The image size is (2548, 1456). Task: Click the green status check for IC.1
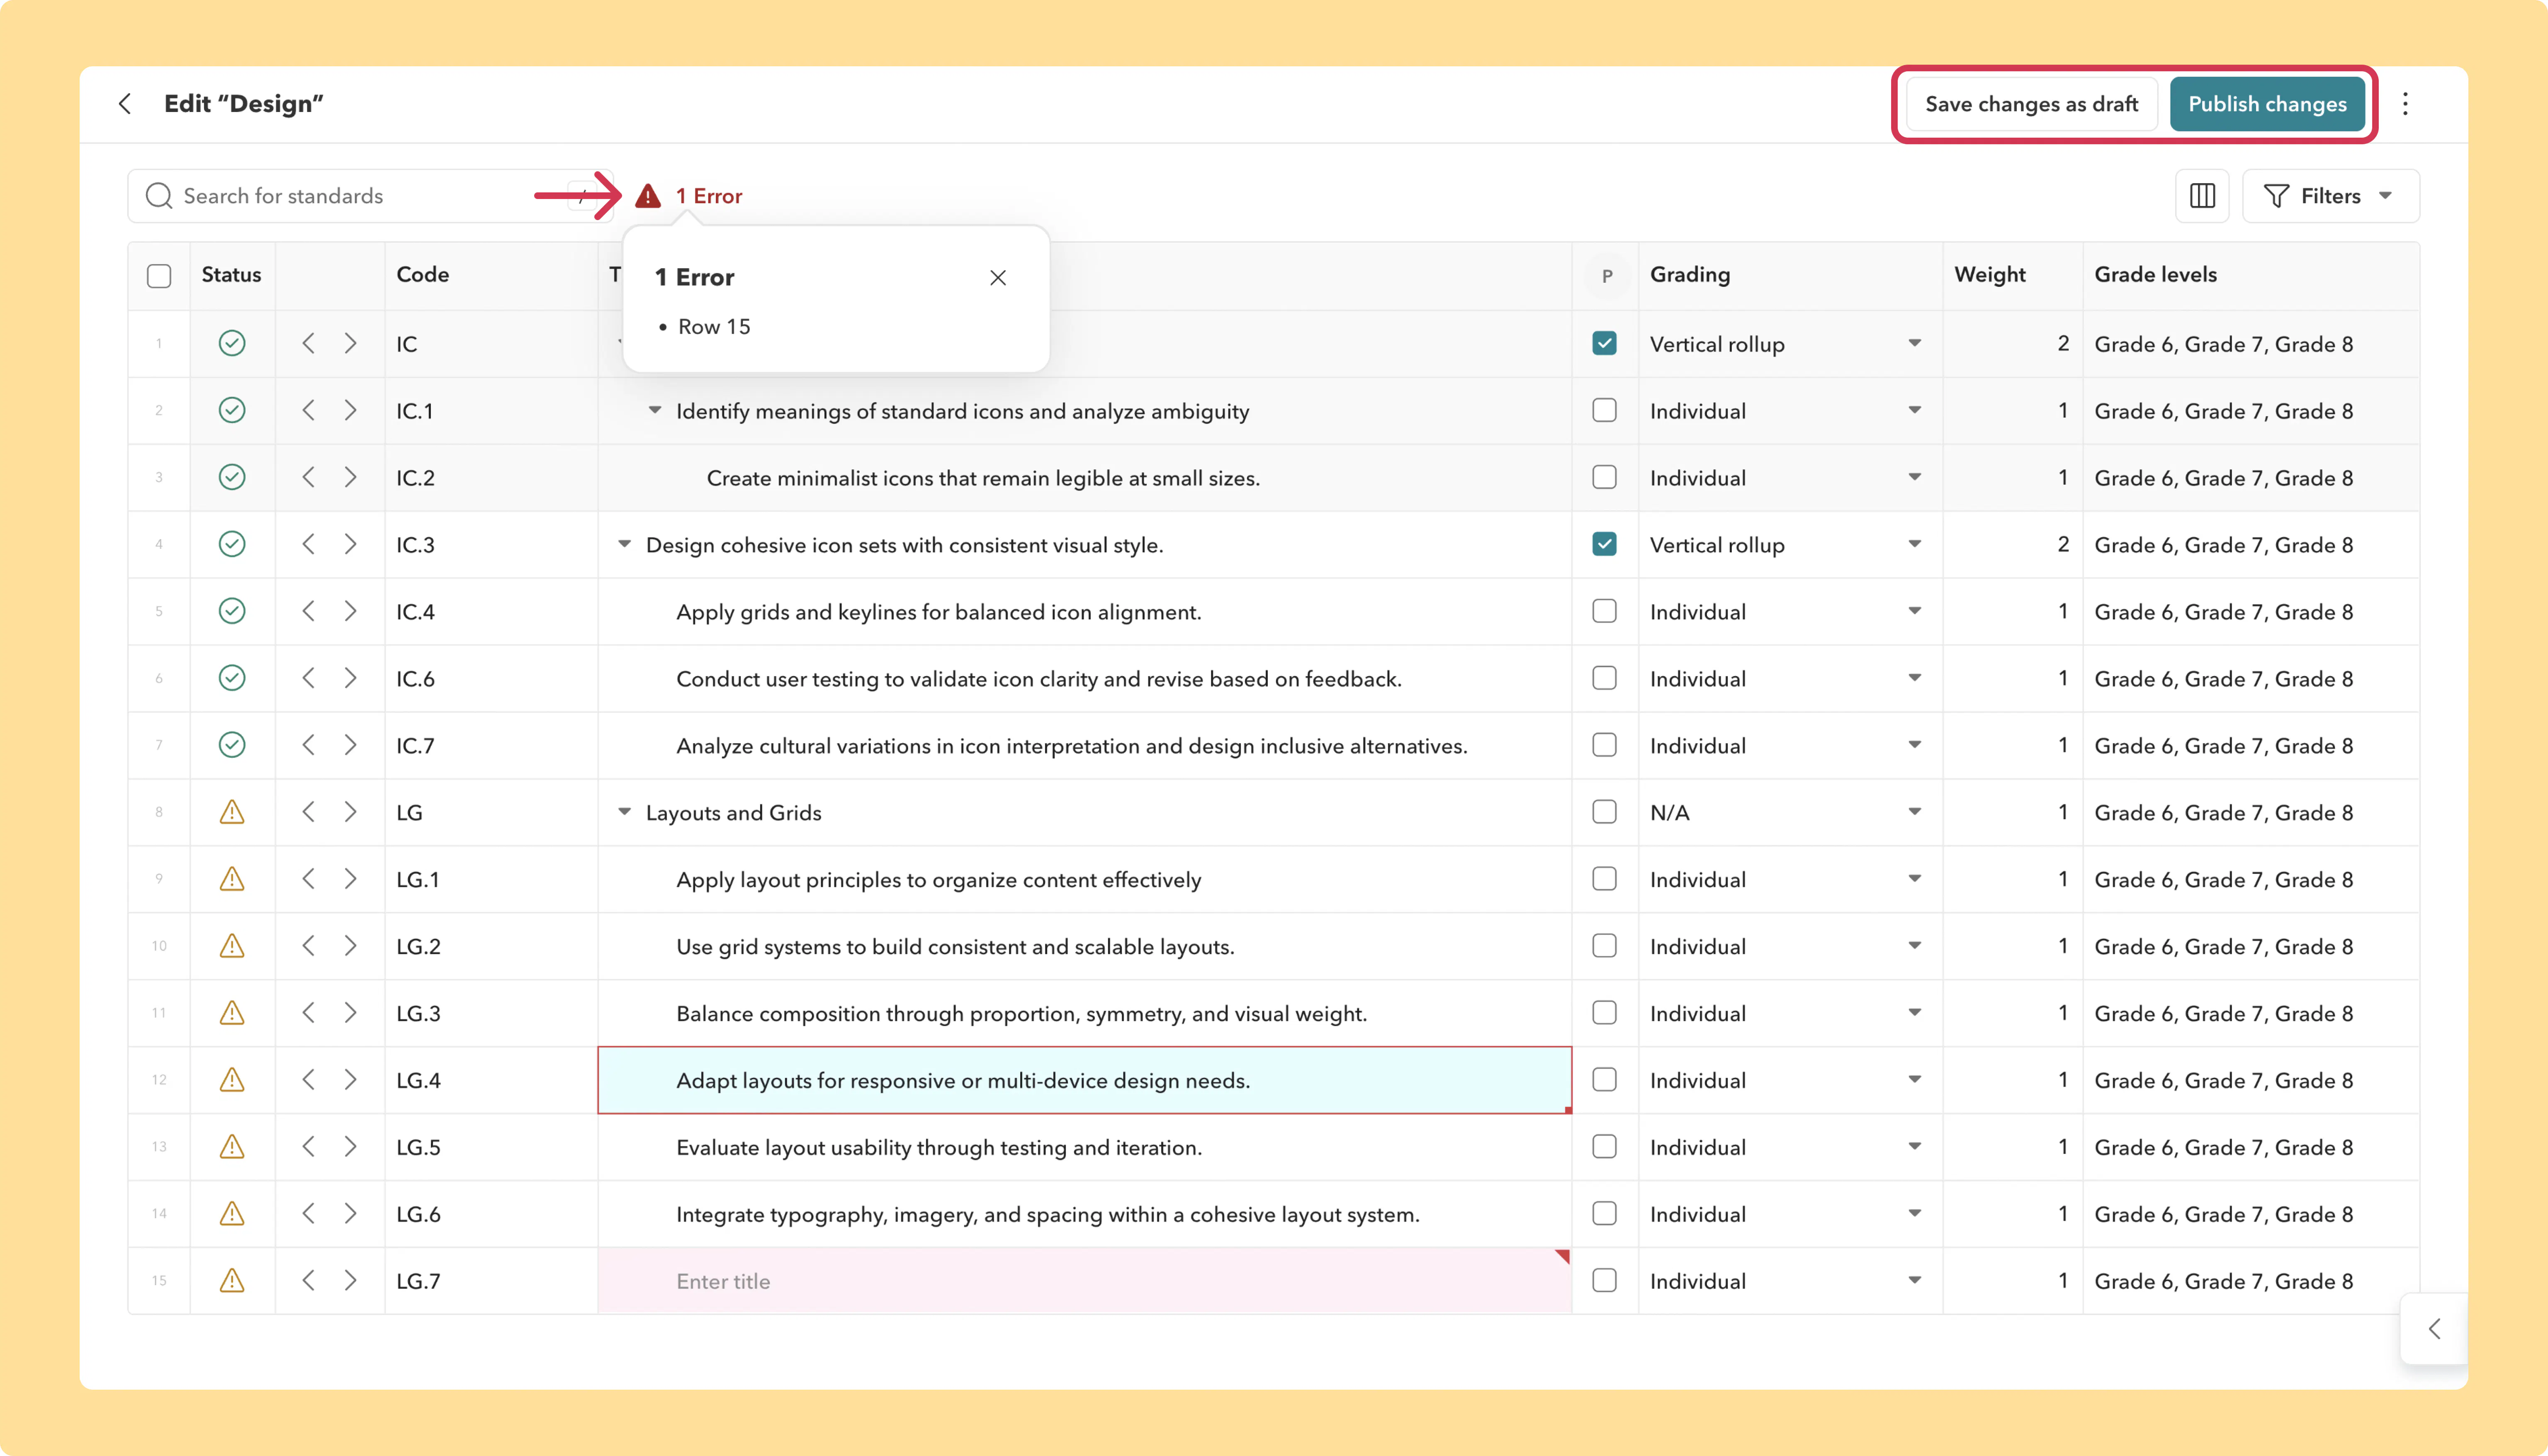click(x=232, y=411)
